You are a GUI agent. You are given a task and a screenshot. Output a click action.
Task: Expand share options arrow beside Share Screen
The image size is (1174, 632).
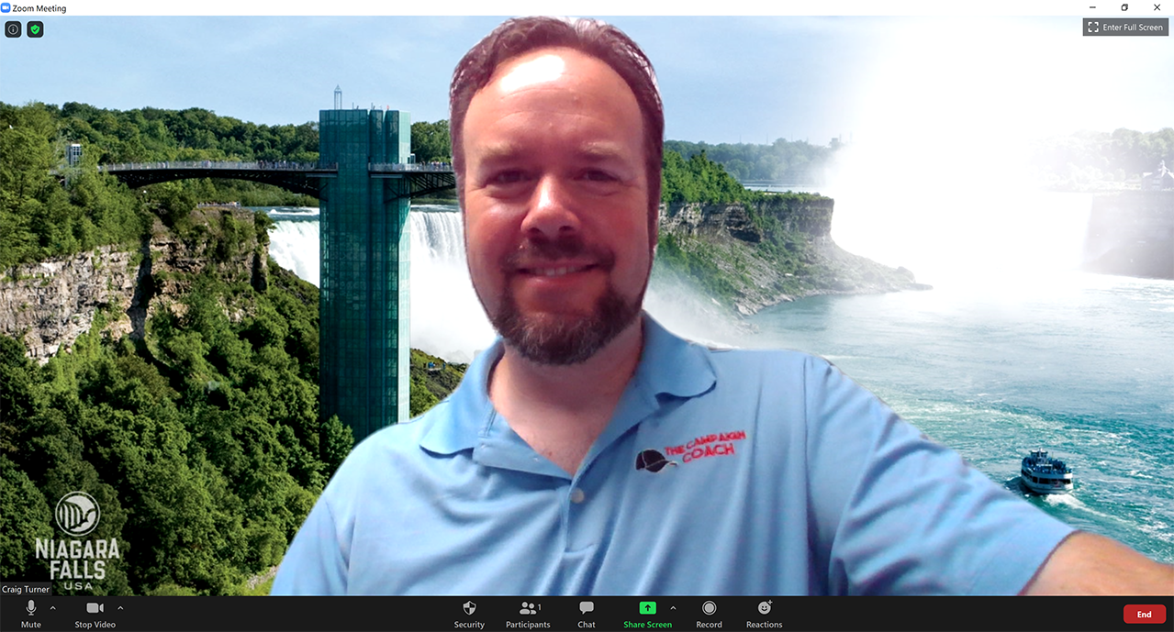tap(673, 608)
